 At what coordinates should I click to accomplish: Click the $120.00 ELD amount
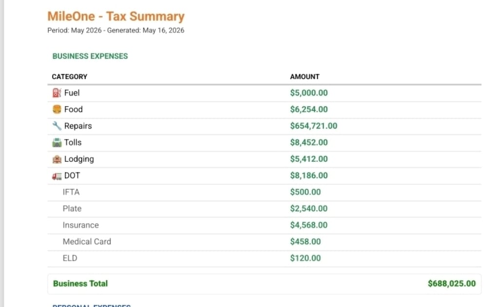point(305,258)
